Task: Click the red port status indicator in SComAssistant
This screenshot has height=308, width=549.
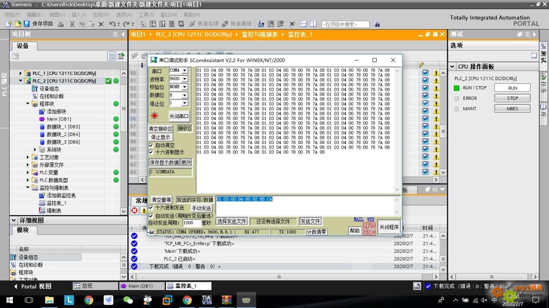Action: click(155, 116)
